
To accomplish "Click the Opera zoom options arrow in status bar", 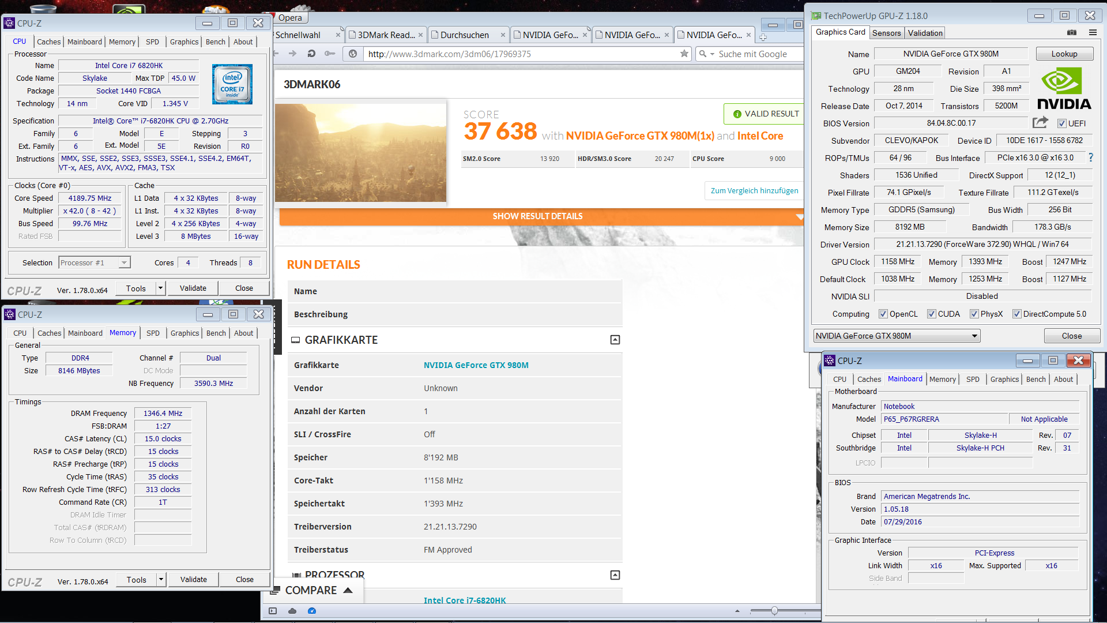I will (737, 611).
